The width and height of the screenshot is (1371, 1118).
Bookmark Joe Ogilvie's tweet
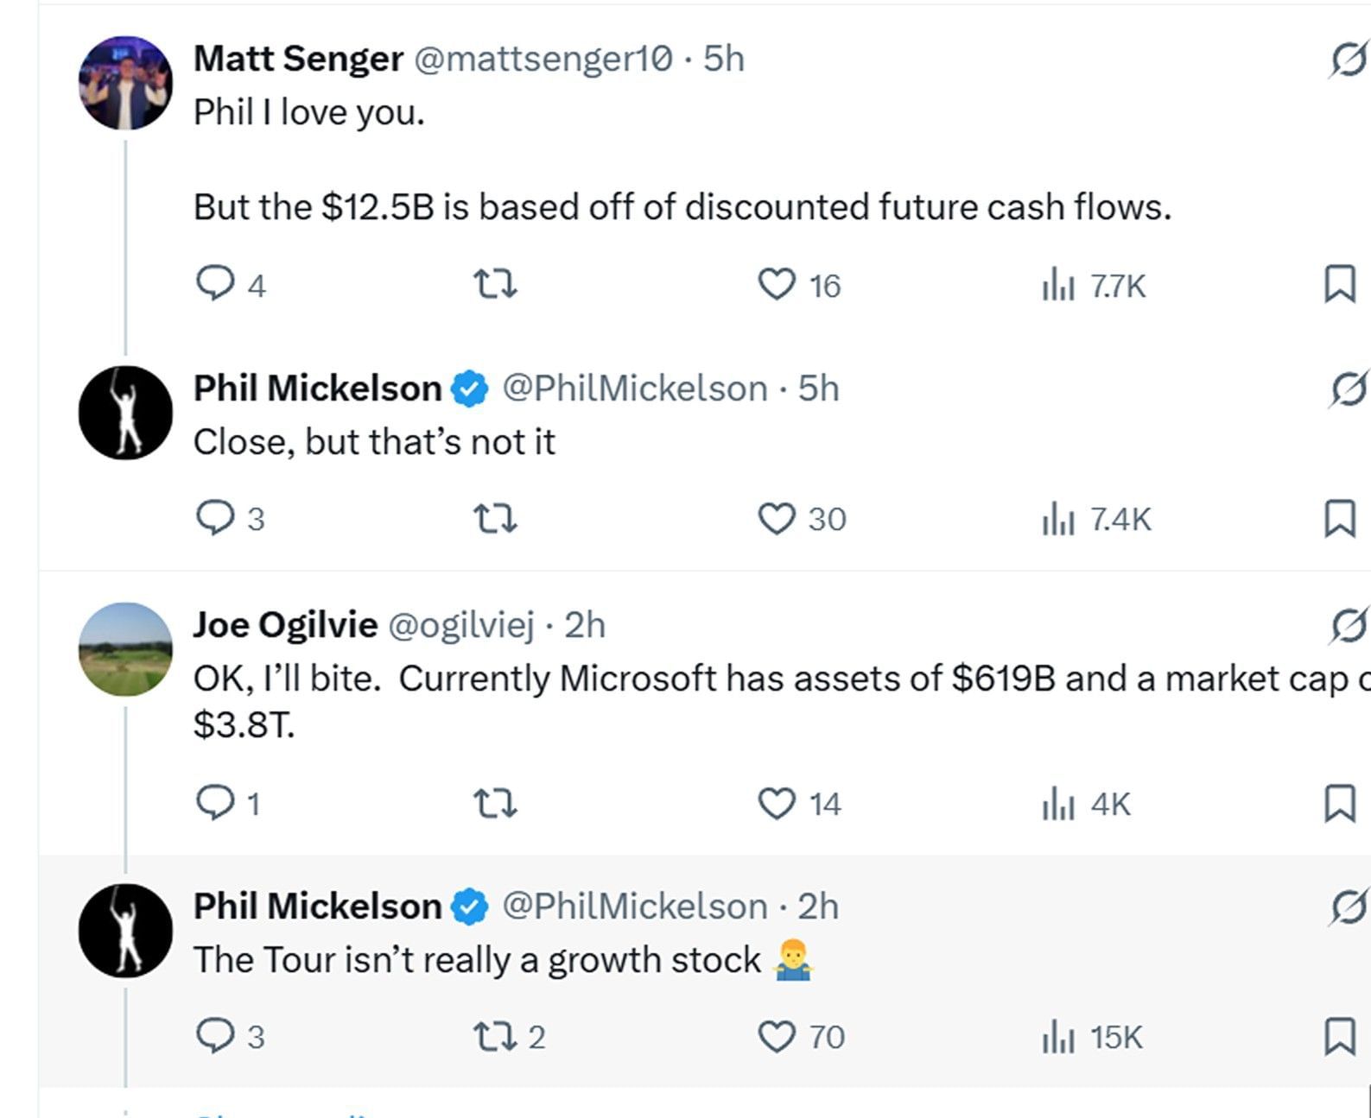coord(1344,803)
